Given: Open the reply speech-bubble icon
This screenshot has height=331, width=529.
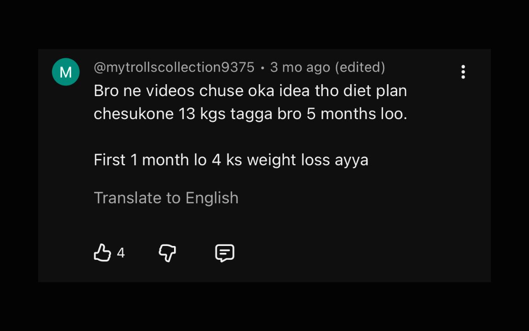Looking at the screenshot, I should pyautogui.click(x=225, y=253).
